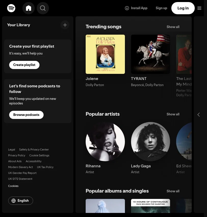Viewport: 207px width, 217px height.
Task: Open The Last Thing on My Mind cover
Action: (184, 54)
